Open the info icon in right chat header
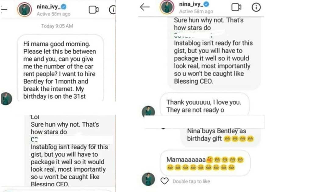309x192 pixels. point(256,7)
